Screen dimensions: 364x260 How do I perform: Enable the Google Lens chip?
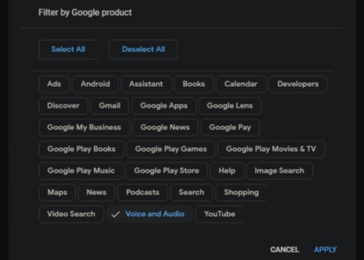point(229,106)
